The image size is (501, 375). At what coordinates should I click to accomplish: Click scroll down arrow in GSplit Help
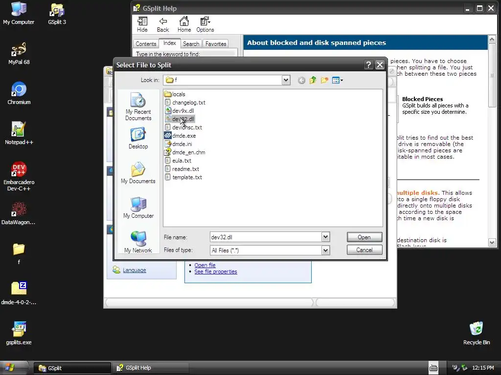[x=492, y=242]
